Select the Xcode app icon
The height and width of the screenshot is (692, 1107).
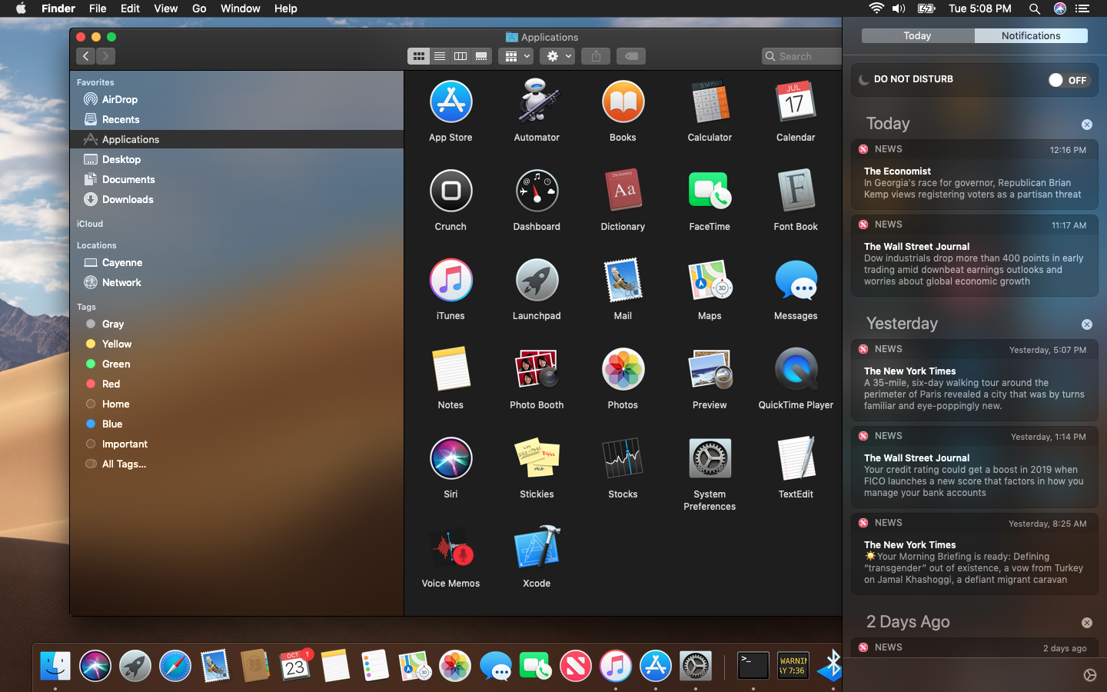pos(537,548)
